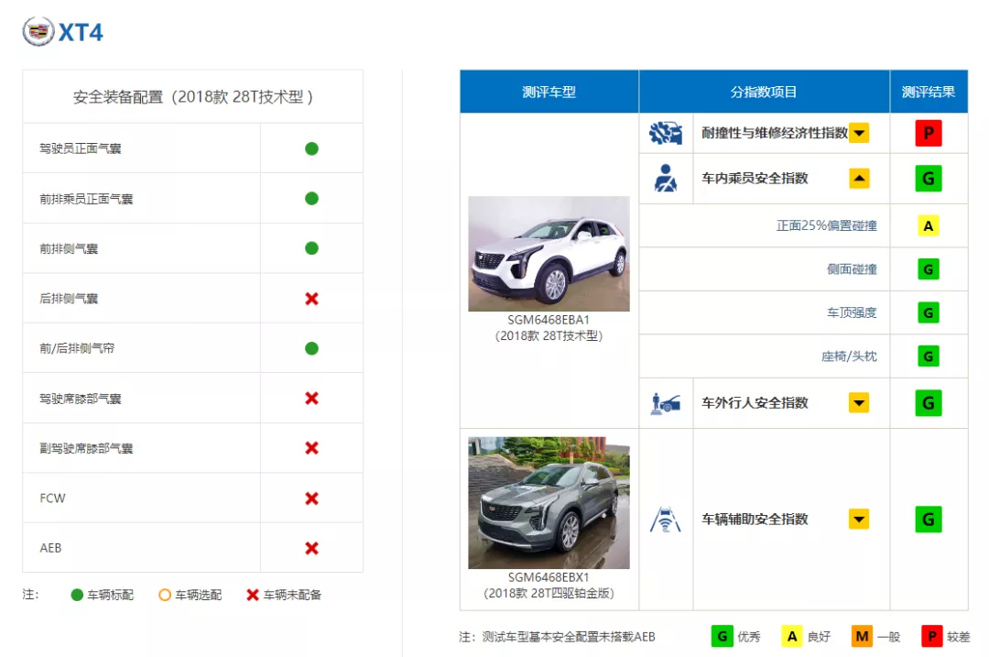Click the green 车辆标配 legend dot

pyautogui.click(x=77, y=595)
